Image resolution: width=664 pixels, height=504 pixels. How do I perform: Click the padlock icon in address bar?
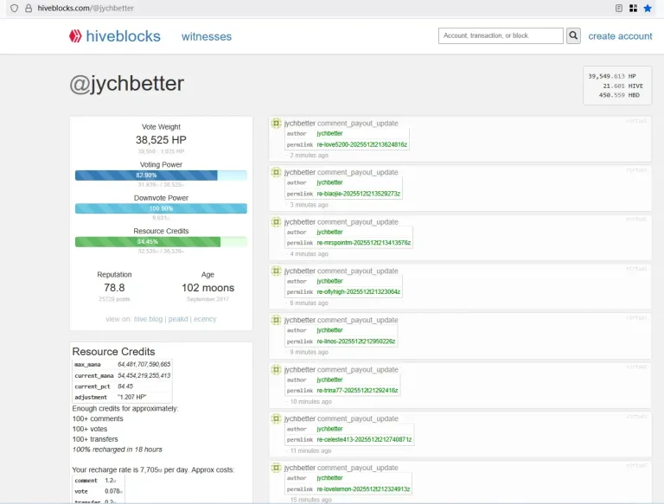(29, 8)
